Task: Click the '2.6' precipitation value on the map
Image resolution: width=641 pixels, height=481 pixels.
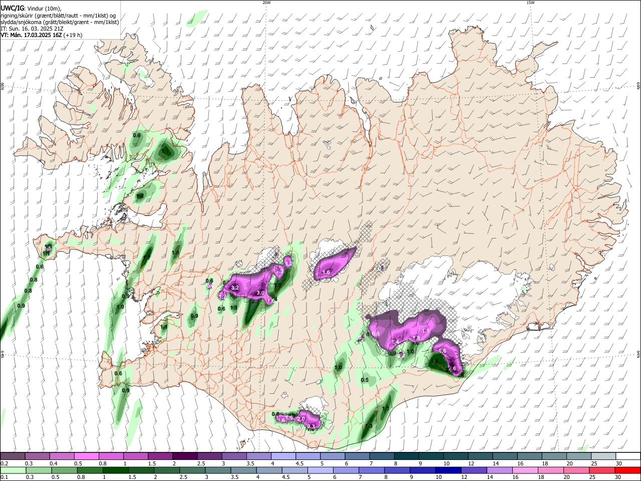Action: tap(452, 369)
